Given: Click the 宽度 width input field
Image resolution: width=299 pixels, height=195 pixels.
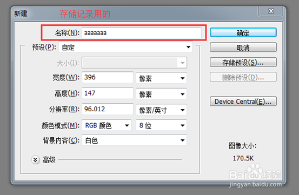Looking at the screenshot, I should (108, 77).
